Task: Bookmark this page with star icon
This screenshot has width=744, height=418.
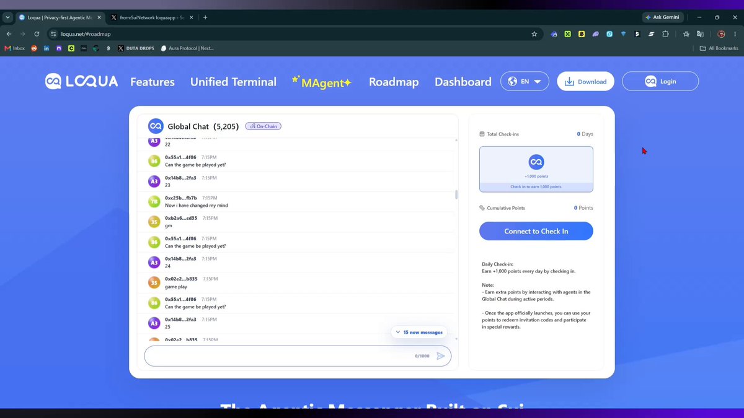Action: point(534,34)
